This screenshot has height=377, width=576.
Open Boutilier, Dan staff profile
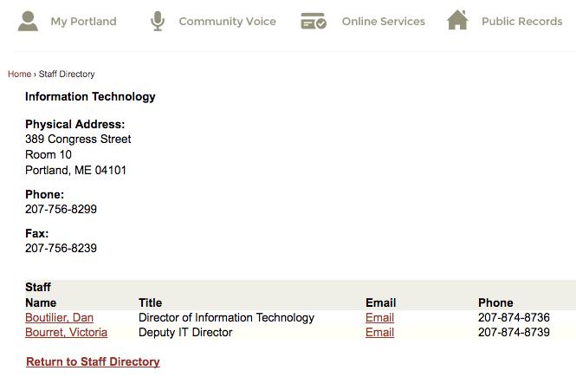[x=59, y=317]
